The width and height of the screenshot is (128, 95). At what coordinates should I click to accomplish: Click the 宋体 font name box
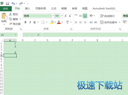[38, 16]
